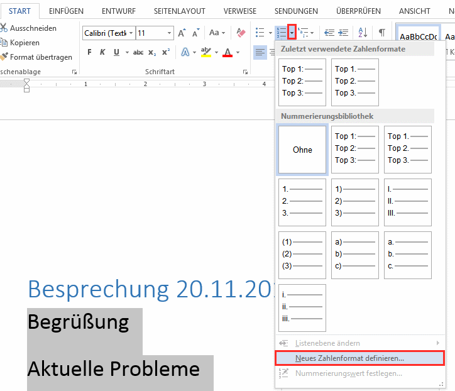
Task: Open the font size 11 dropdown
Action: (169, 33)
